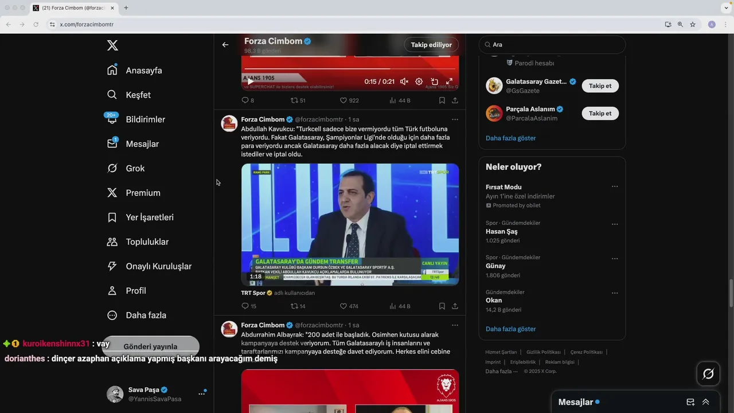The height and width of the screenshot is (413, 734).
Task: Seek on the top video's progress bar
Action: [x=350, y=69]
